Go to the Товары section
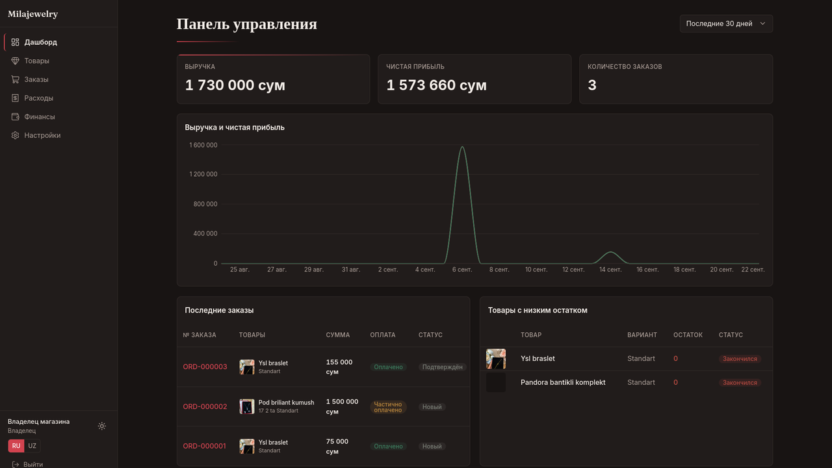832x468 pixels. pyautogui.click(x=58, y=60)
